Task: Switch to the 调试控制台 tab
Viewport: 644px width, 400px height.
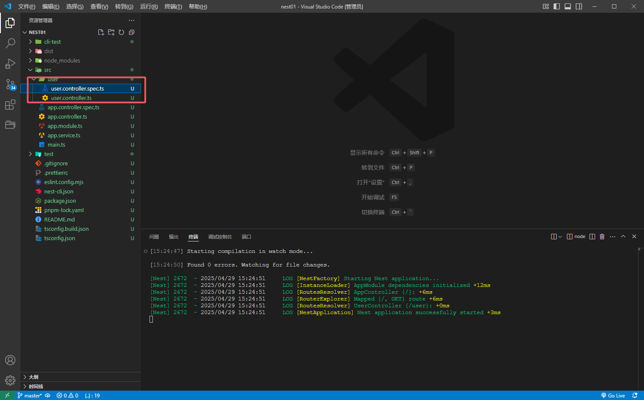Action: [220, 237]
